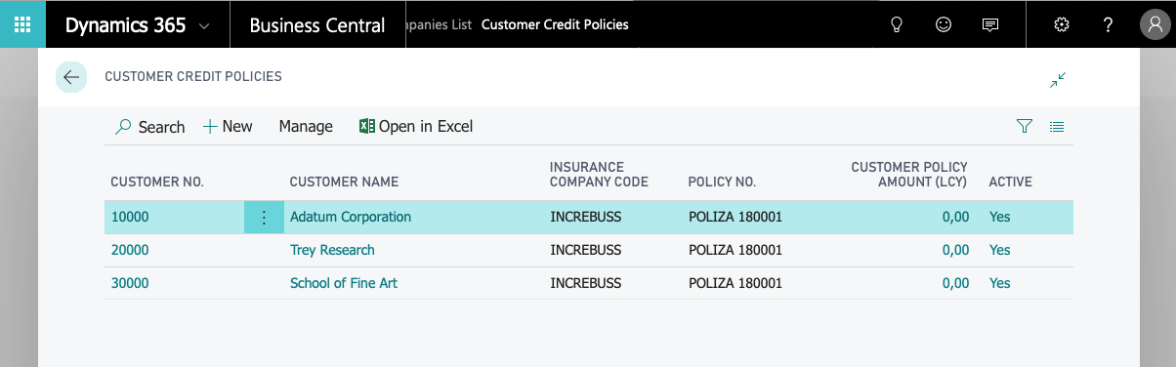Click the Search action
1176x367 pixels.
[x=150, y=127]
